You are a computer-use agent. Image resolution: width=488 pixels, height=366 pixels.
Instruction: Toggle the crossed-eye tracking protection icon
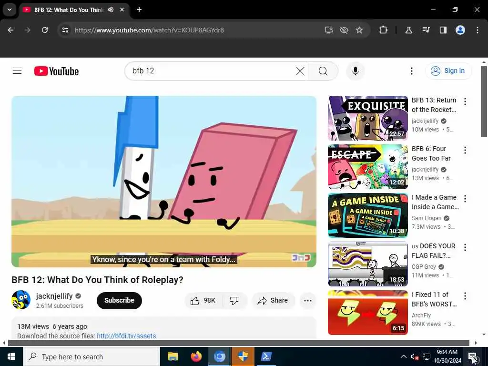(x=344, y=30)
